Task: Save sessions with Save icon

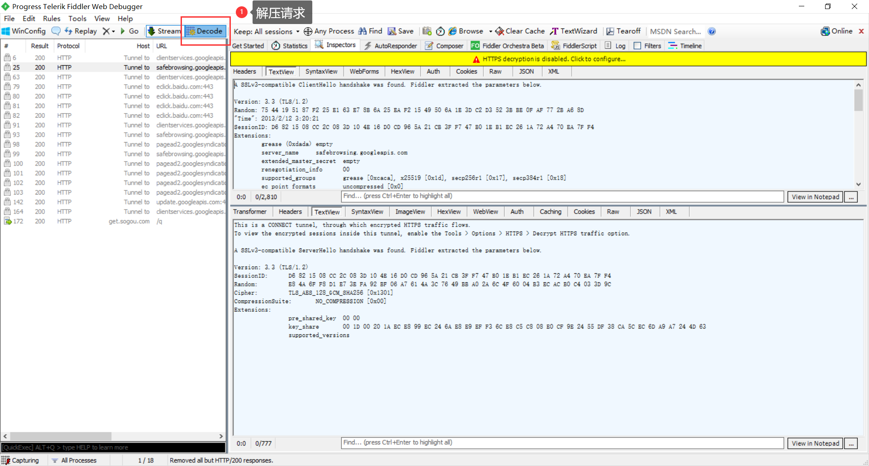Action: coord(401,31)
